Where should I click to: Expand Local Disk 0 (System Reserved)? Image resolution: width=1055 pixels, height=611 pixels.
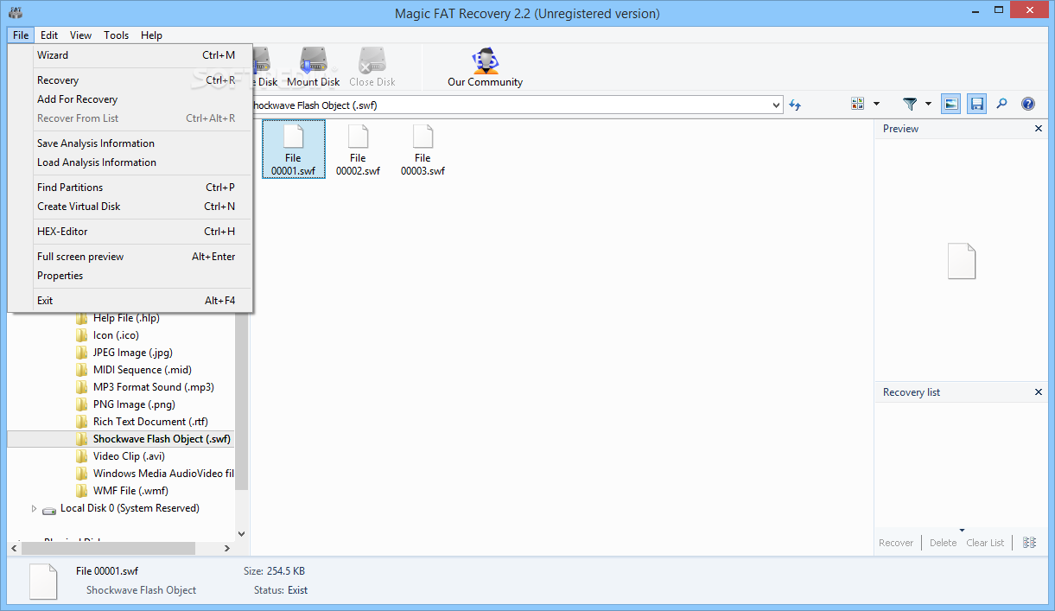click(x=35, y=508)
